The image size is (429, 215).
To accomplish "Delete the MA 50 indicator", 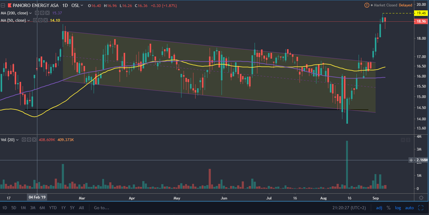I will (45, 20).
